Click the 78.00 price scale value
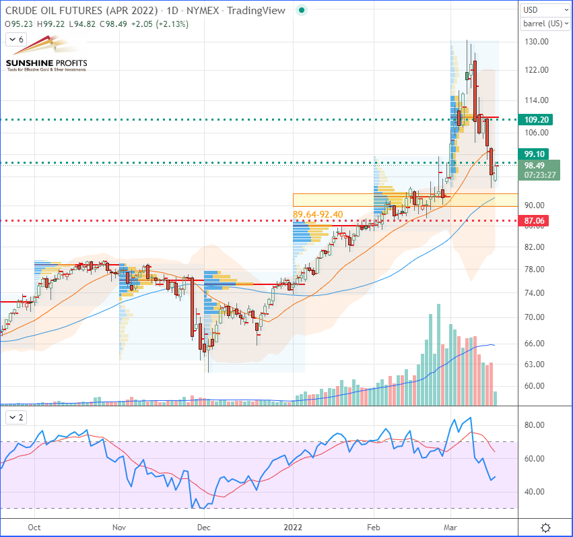This screenshot has width=573, height=537. pyautogui.click(x=534, y=270)
